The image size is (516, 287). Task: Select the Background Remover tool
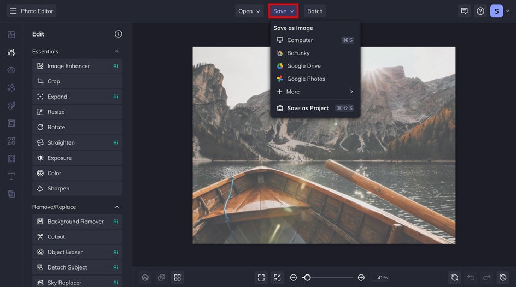pyautogui.click(x=75, y=222)
